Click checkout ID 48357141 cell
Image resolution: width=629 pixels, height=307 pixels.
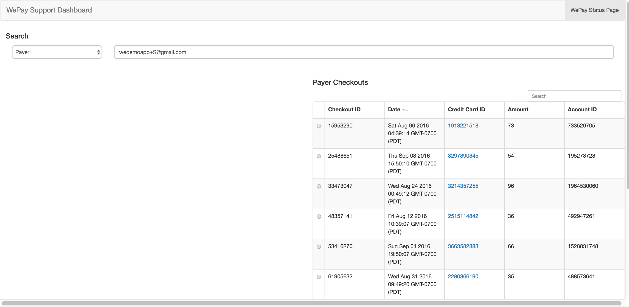click(354, 224)
